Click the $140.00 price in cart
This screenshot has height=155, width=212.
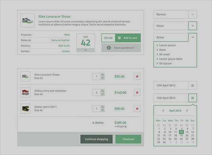[x=121, y=93]
